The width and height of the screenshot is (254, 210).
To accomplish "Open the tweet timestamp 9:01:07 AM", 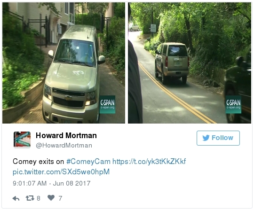I will pyautogui.click(x=30, y=183).
